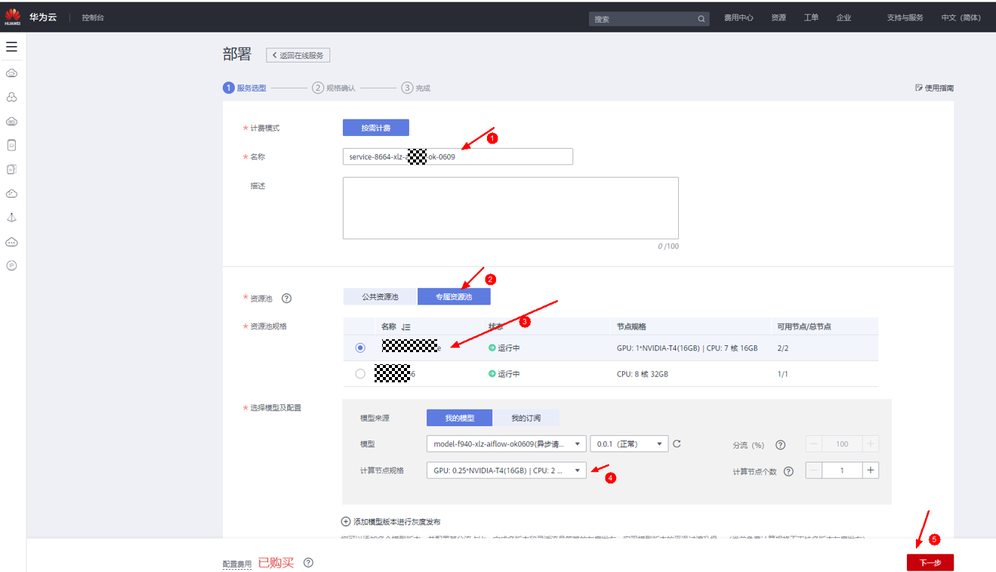Image resolution: width=996 pixels, height=572 pixels.
Task: Switch to the 公共资源池 tab
Action: (380, 297)
